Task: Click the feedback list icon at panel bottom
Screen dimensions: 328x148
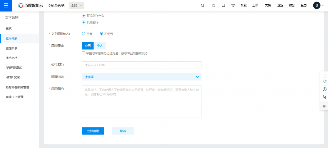Action: point(324,106)
